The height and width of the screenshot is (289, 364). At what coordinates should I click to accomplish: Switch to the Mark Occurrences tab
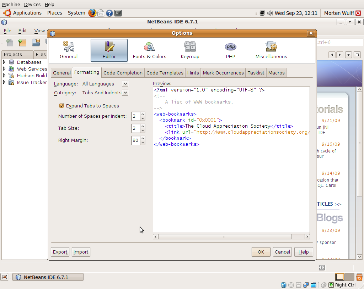(223, 73)
